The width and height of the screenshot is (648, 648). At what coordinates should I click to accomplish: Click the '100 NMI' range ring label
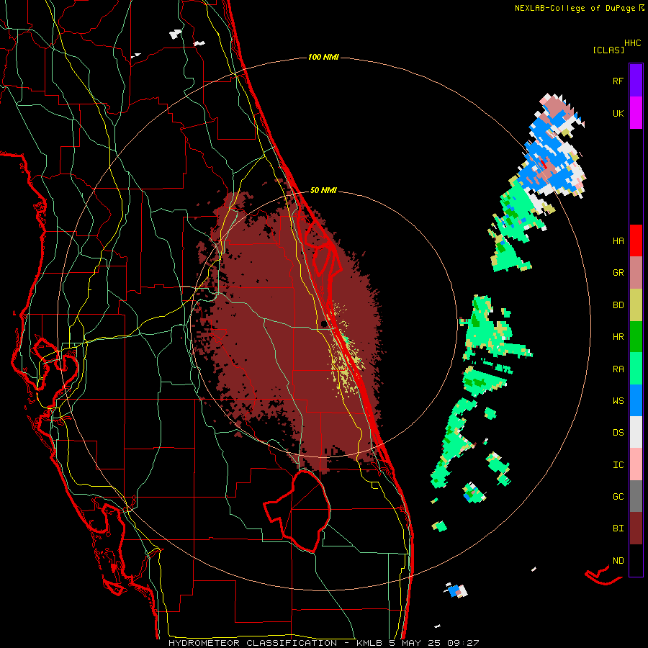coord(323,57)
